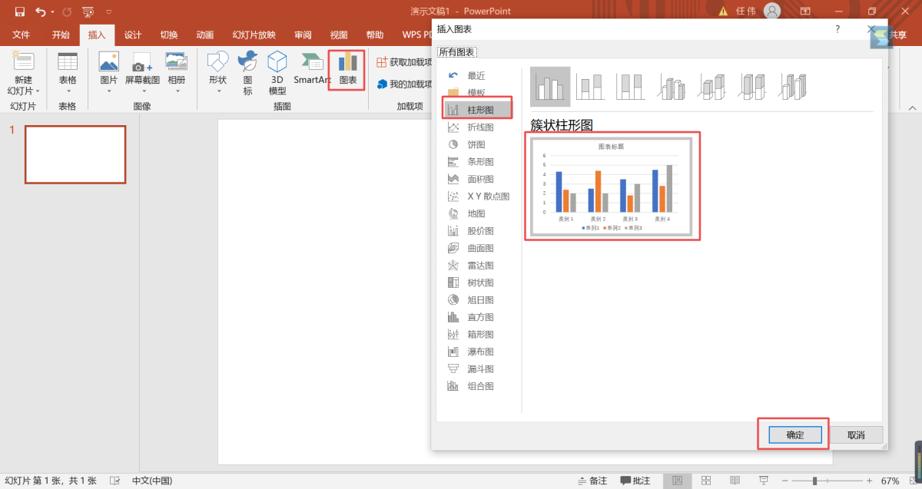
Task: Choose 雷达图 radar chart category
Action: (480, 266)
